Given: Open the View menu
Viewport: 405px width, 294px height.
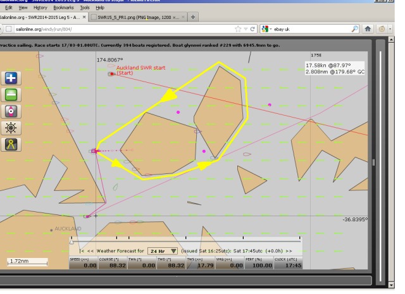Looking at the screenshot, I should [23, 8].
